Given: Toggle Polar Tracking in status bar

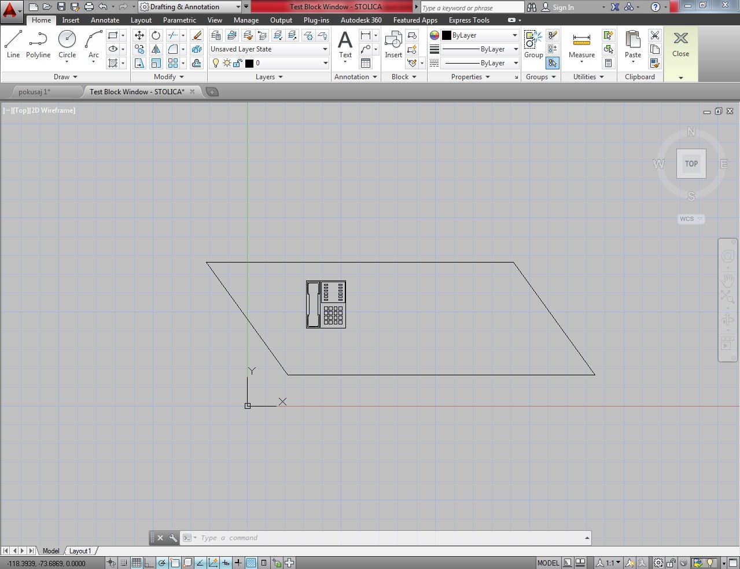Looking at the screenshot, I should 162,563.
